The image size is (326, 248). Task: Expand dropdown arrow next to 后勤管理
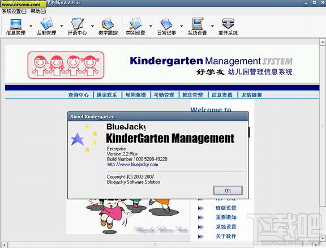click(x=62, y=26)
